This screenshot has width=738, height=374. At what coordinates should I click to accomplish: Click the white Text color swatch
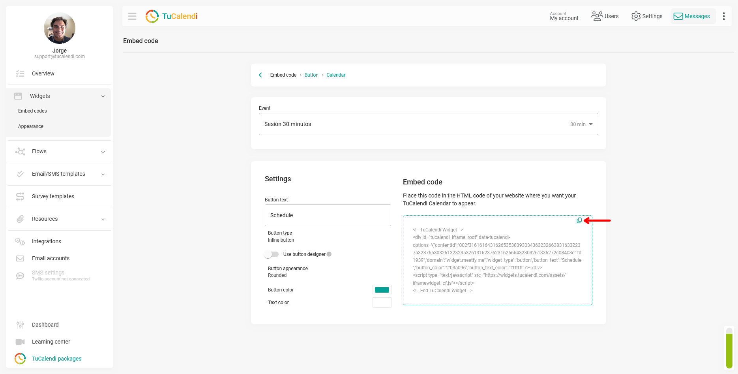click(382, 303)
